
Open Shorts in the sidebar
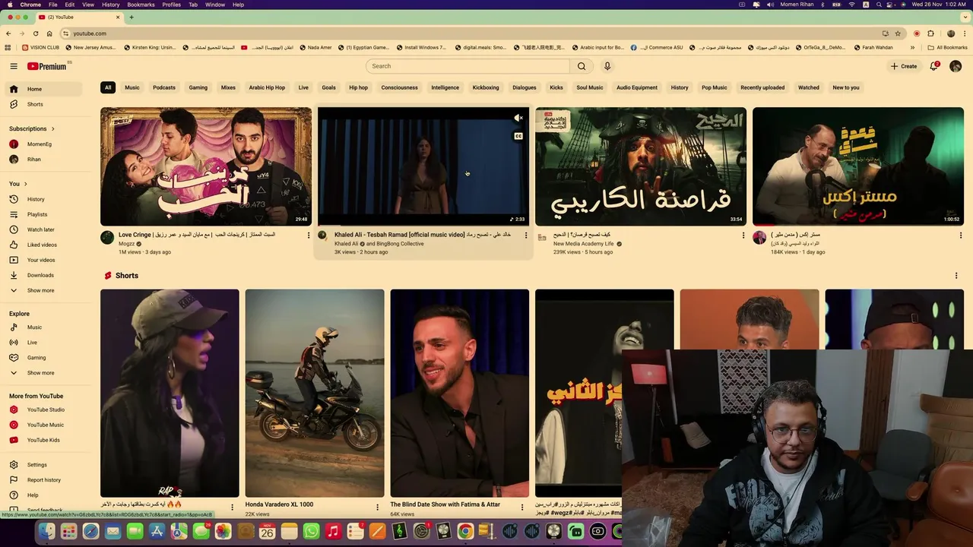(44, 104)
